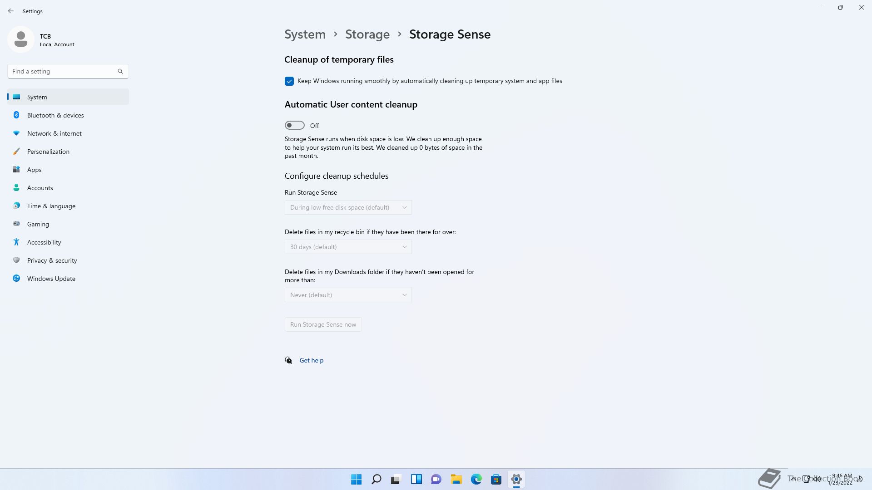
Task: Open Time & language settings
Action: pos(68,206)
